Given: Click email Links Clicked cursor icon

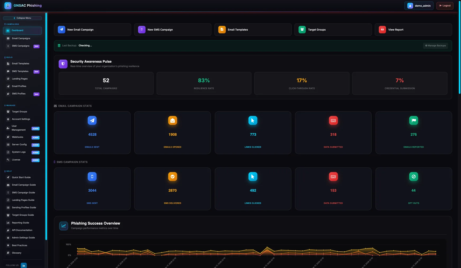Looking at the screenshot, I should coord(253,121).
